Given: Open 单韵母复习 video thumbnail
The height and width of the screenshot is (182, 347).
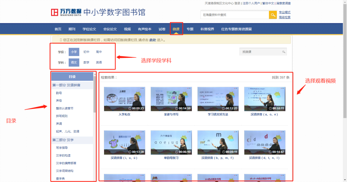Looking at the screenshot, I should (x=171, y=143).
